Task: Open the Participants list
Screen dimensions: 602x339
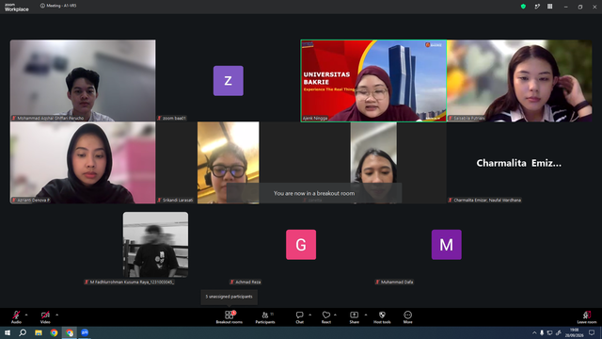Action: pyautogui.click(x=265, y=317)
